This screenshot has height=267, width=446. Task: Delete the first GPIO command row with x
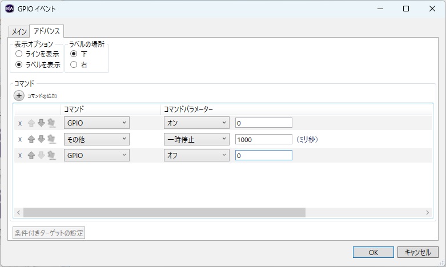pos(20,123)
